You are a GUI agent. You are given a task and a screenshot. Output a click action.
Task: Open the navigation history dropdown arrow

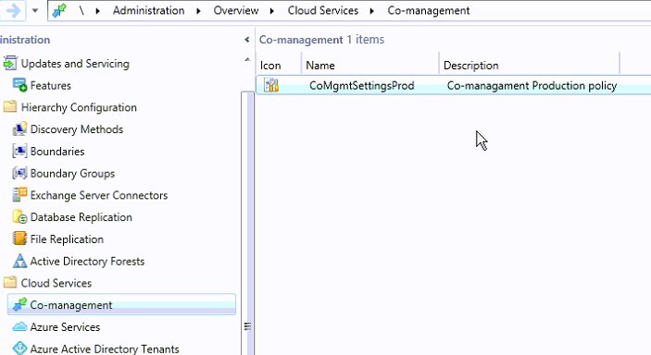[35, 11]
